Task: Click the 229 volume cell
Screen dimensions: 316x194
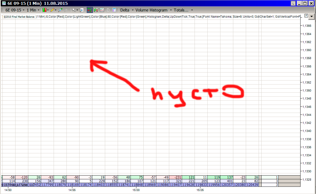Action: pos(98,181)
